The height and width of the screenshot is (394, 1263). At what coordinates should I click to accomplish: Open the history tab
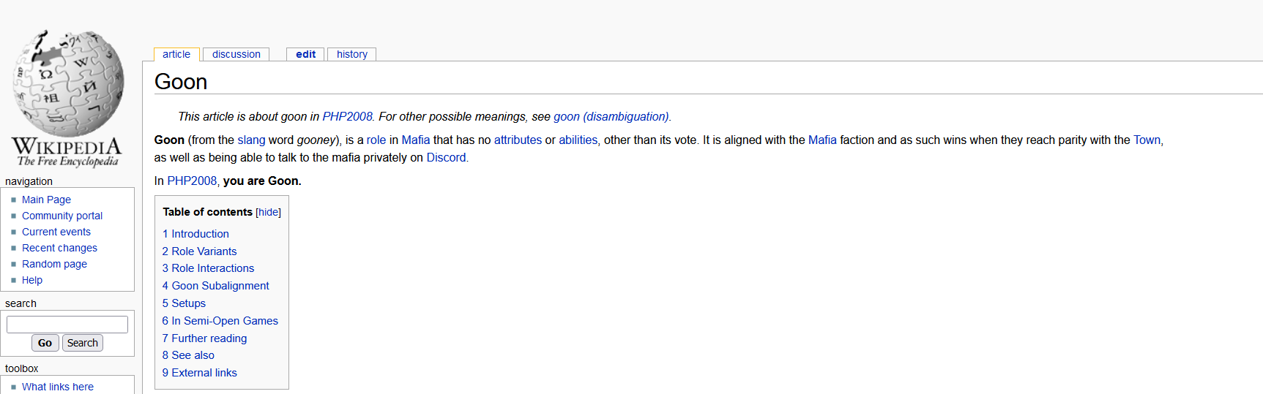click(352, 54)
